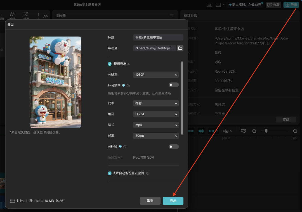The width and height of the screenshot is (302, 212).
Task: Expand the 帧率 dropdown showing 30fps
Action: pyautogui.click(x=156, y=136)
